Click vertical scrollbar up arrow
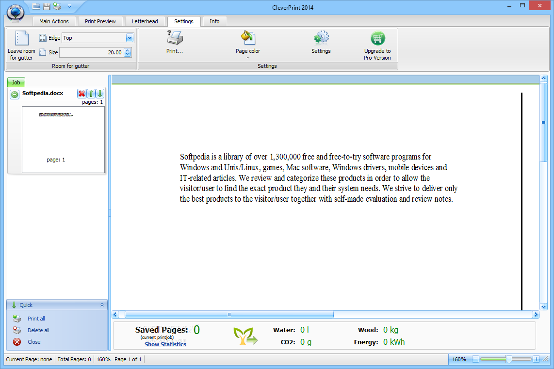The height and width of the screenshot is (369, 554). pyautogui.click(x=543, y=78)
